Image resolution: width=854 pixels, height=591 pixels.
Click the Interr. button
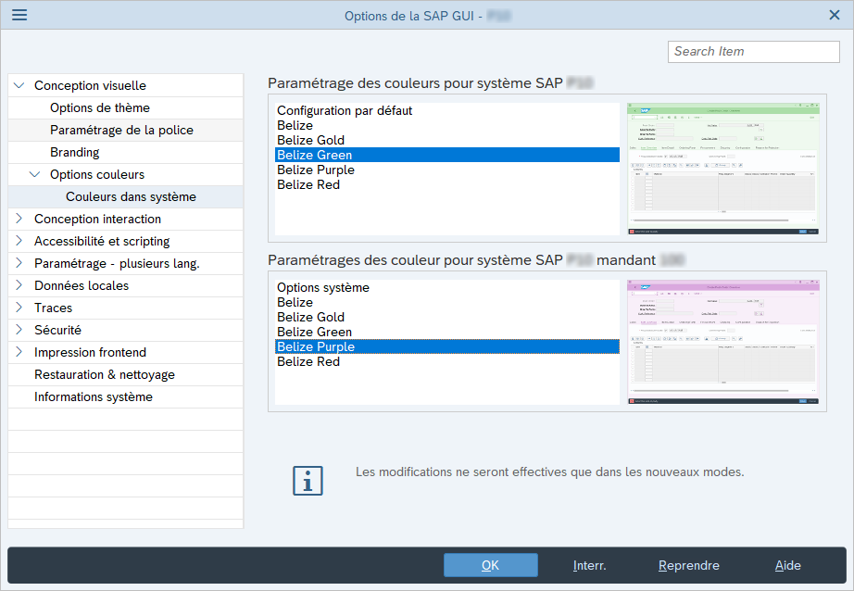click(589, 565)
